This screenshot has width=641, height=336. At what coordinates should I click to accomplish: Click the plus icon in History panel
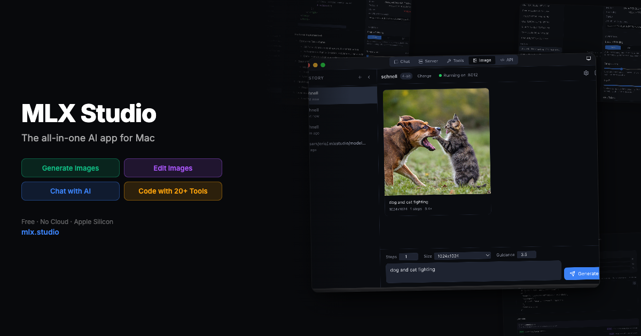359,77
